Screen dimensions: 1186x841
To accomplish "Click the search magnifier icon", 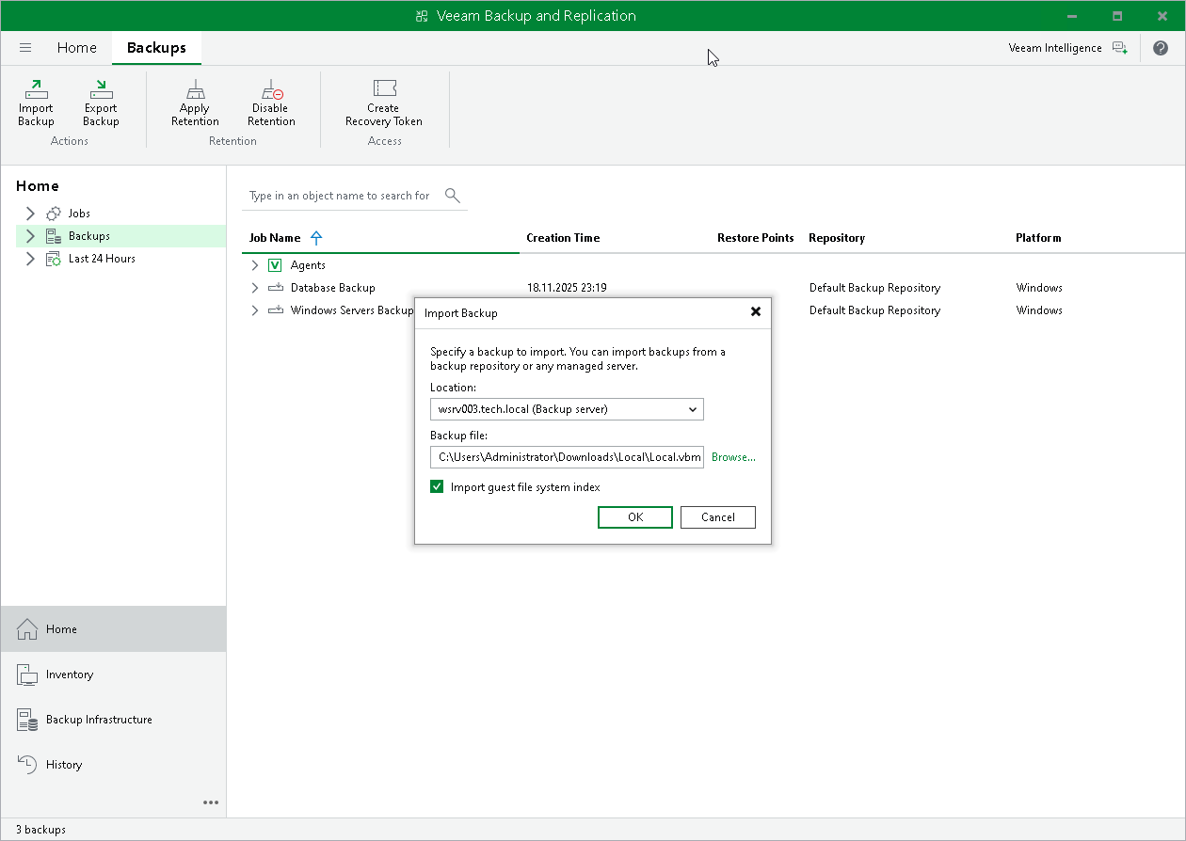I will coord(452,196).
